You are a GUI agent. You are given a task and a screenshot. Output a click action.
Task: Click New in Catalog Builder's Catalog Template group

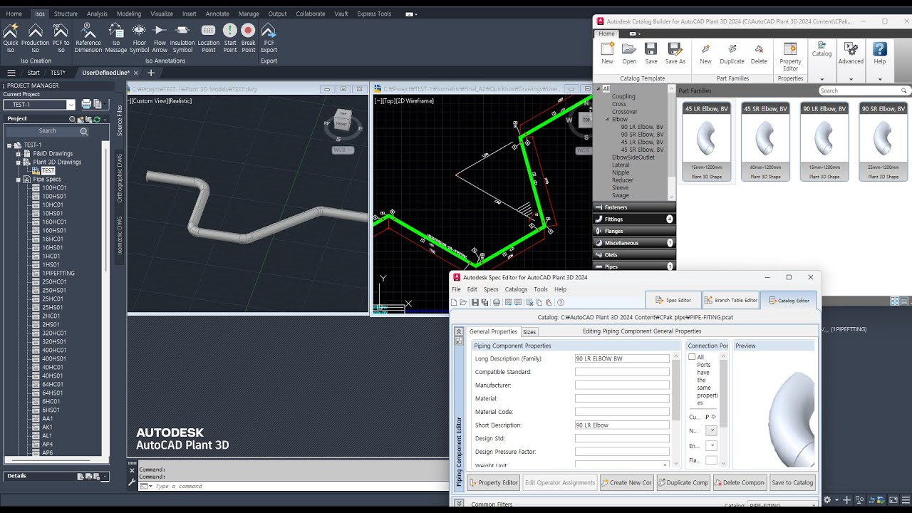point(607,53)
